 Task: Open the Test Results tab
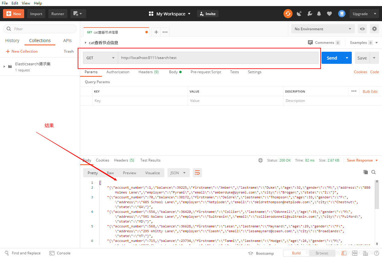click(150, 160)
